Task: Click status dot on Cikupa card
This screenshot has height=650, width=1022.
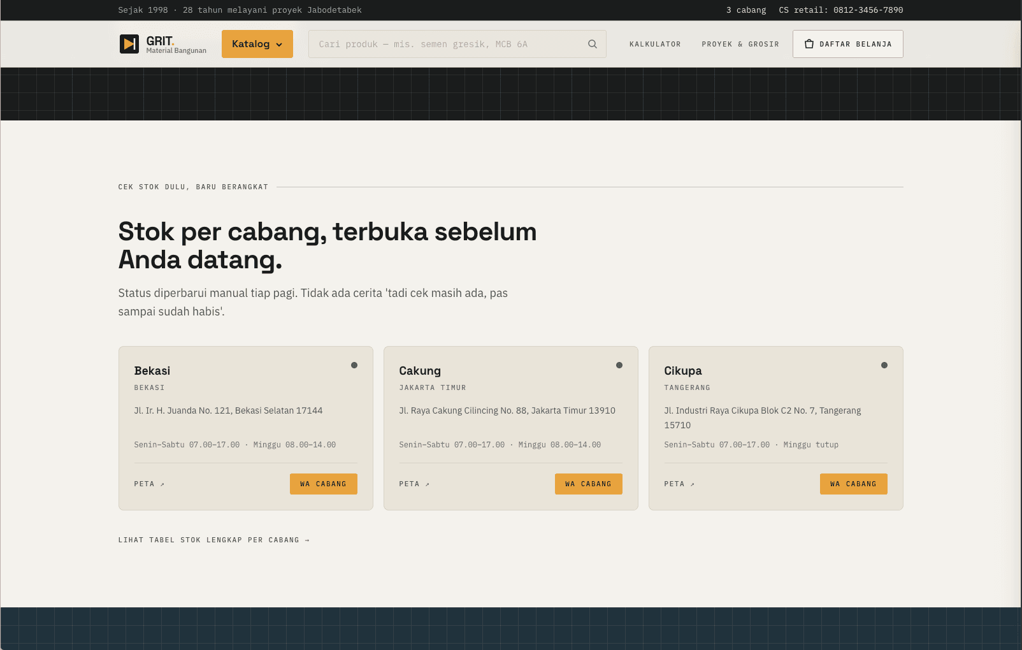Action: 884,365
